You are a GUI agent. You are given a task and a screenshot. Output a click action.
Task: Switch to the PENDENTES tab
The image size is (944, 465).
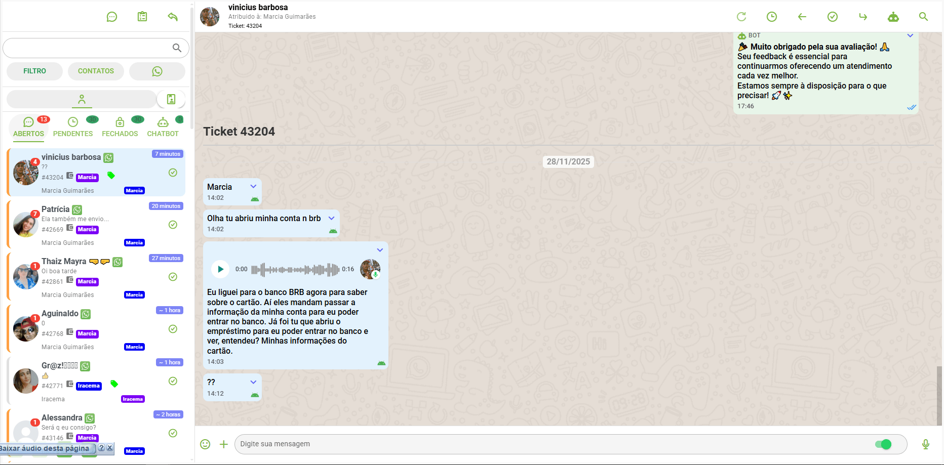73,127
